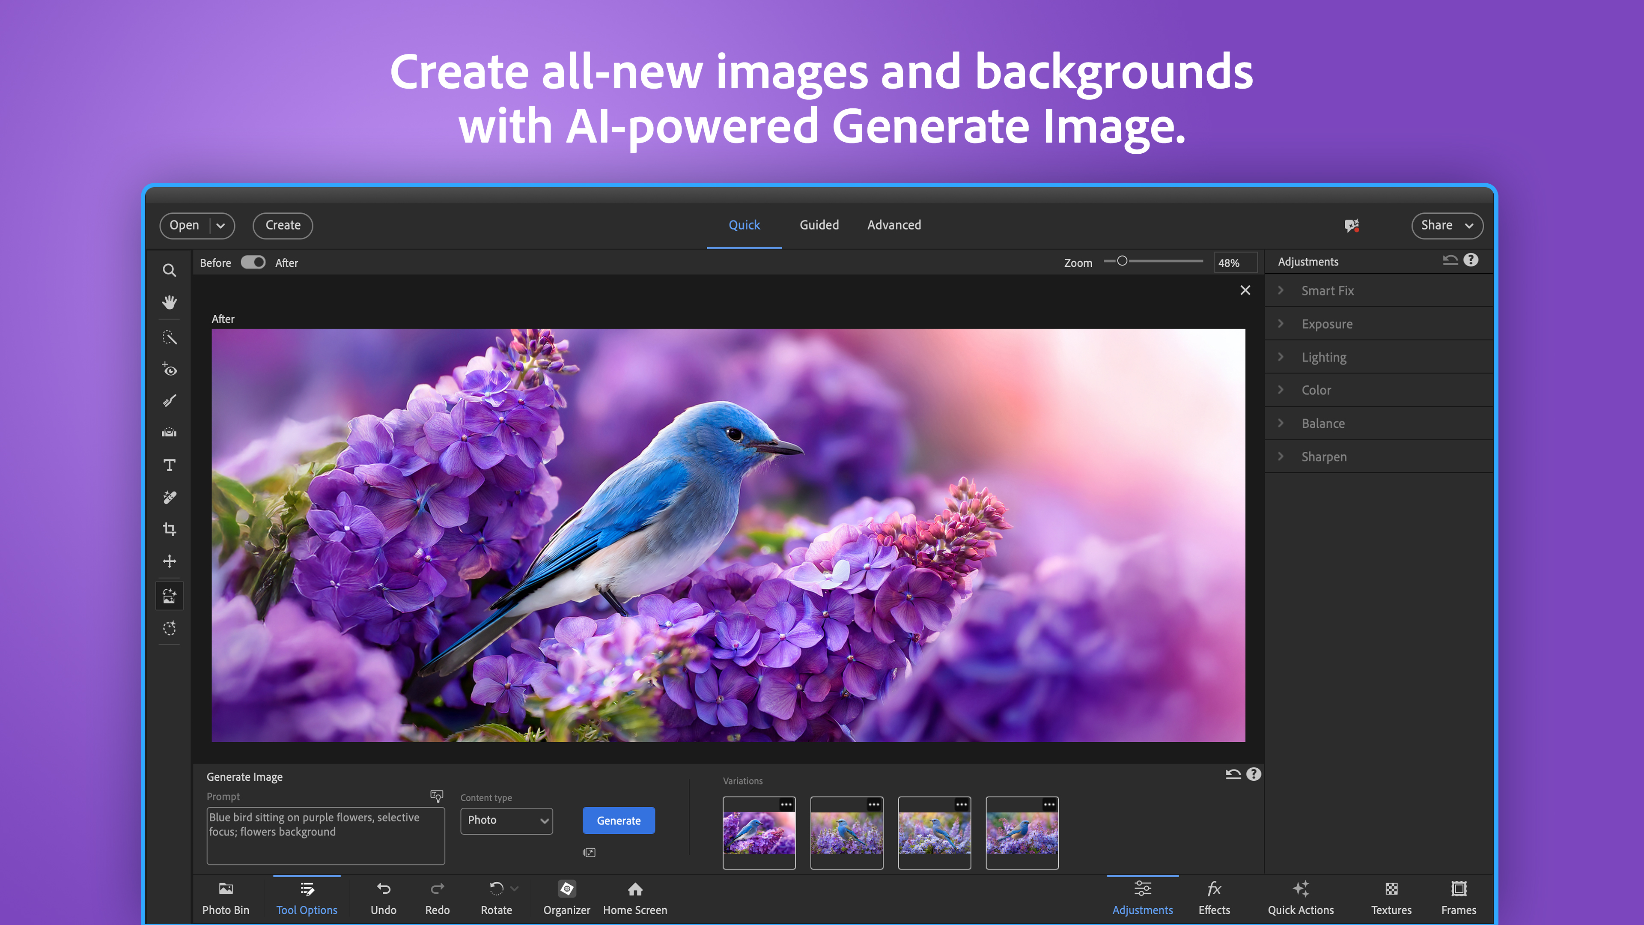The image size is (1644, 925).
Task: Switch to the Effects panel
Action: (1213, 897)
